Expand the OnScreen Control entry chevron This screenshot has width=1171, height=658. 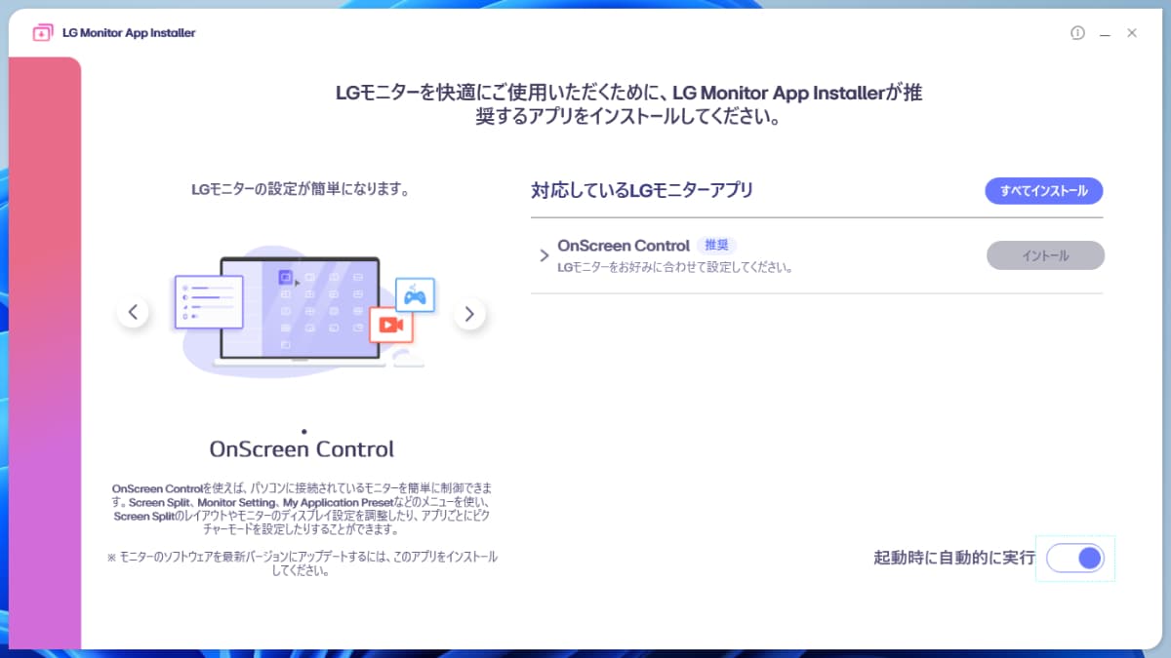click(x=545, y=255)
